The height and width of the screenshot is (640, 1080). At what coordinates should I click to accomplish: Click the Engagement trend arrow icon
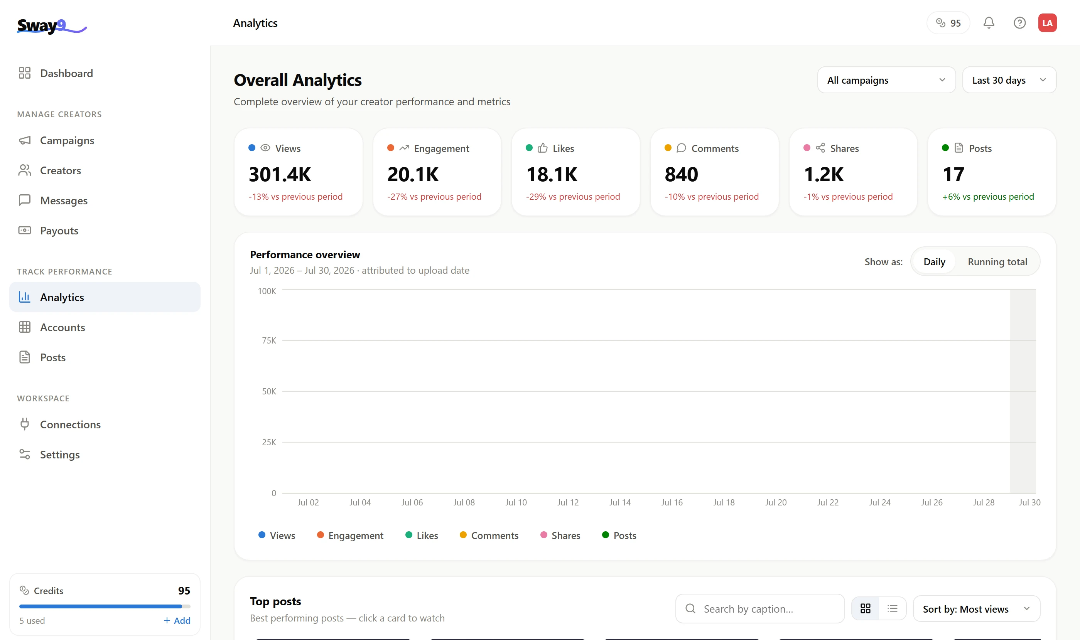click(404, 148)
